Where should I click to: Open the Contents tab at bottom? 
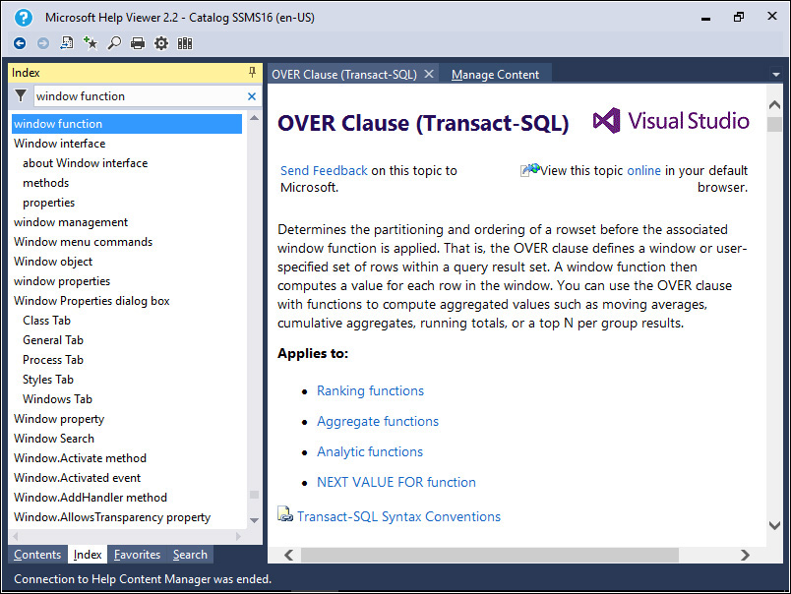pyautogui.click(x=37, y=555)
